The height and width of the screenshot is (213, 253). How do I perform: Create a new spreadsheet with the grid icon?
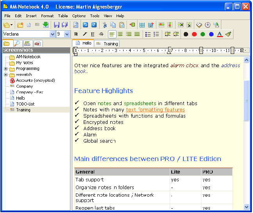(x=37, y=25)
